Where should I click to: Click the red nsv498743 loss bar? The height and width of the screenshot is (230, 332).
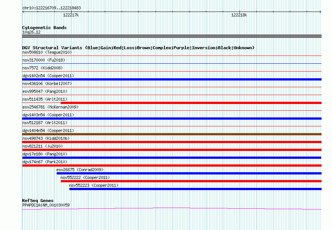(172, 142)
